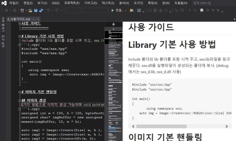Go to previous bookmark icon
Image resolution: width=236 pixels, height=141 pixels.
[208, 10]
